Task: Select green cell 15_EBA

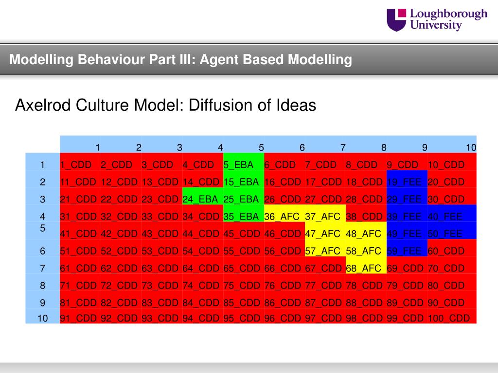Action: [x=244, y=179]
